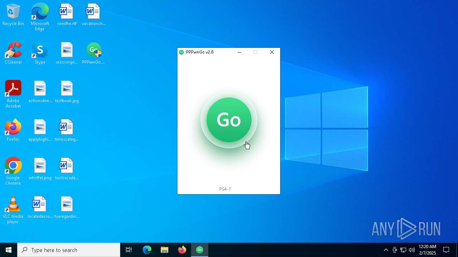458x257 pixels.
Task: Show hidden system tray icons
Action: [x=386, y=250]
